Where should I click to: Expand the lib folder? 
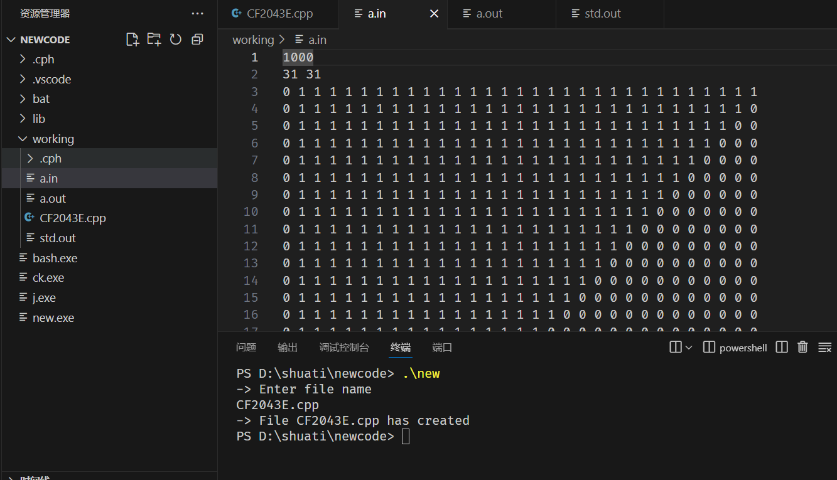point(39,119)
